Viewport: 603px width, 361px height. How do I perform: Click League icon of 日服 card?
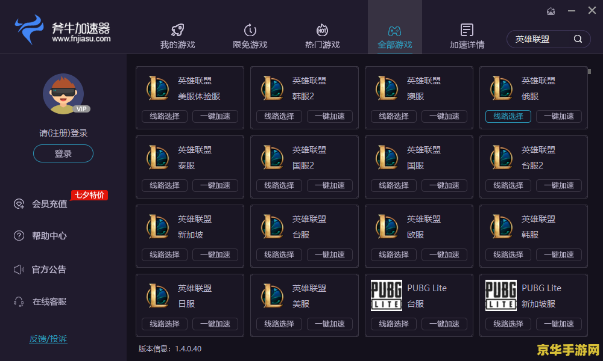[x=158, y=295]
